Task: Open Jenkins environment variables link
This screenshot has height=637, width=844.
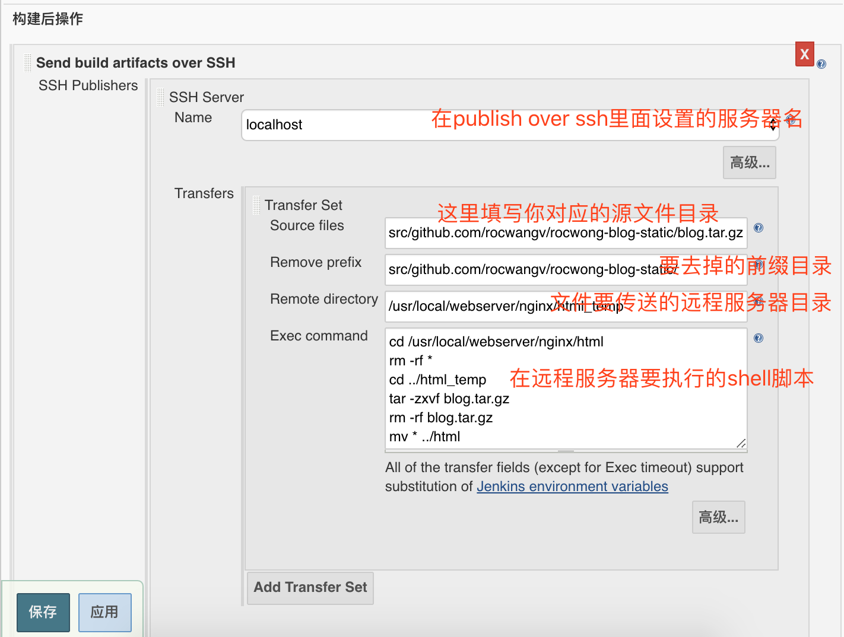Action: [573, 486]
